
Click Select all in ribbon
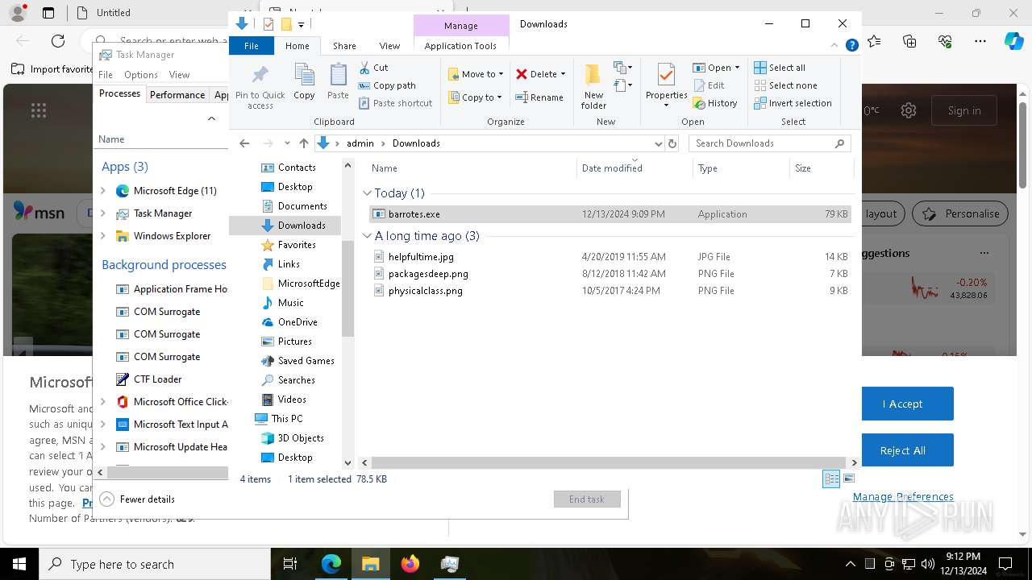[x=779, y=68]
